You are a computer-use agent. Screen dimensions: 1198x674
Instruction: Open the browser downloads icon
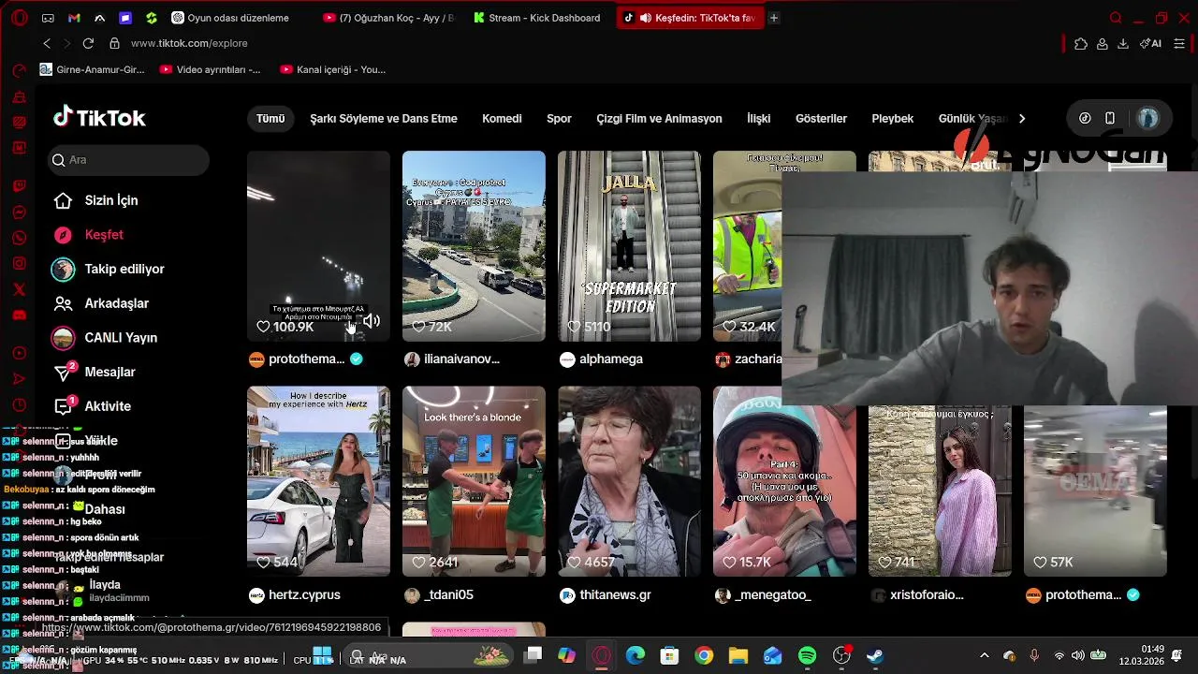pyautogui.click(x=1123, y=43)
